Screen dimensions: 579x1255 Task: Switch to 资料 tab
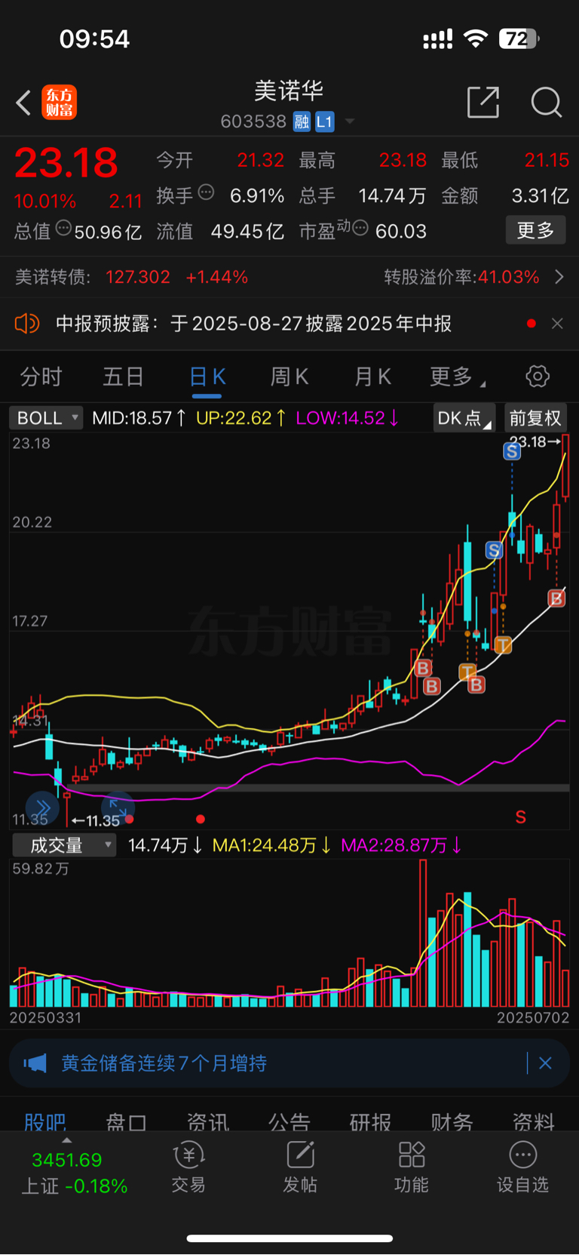pyautogui.click(x=534, y=1122)
